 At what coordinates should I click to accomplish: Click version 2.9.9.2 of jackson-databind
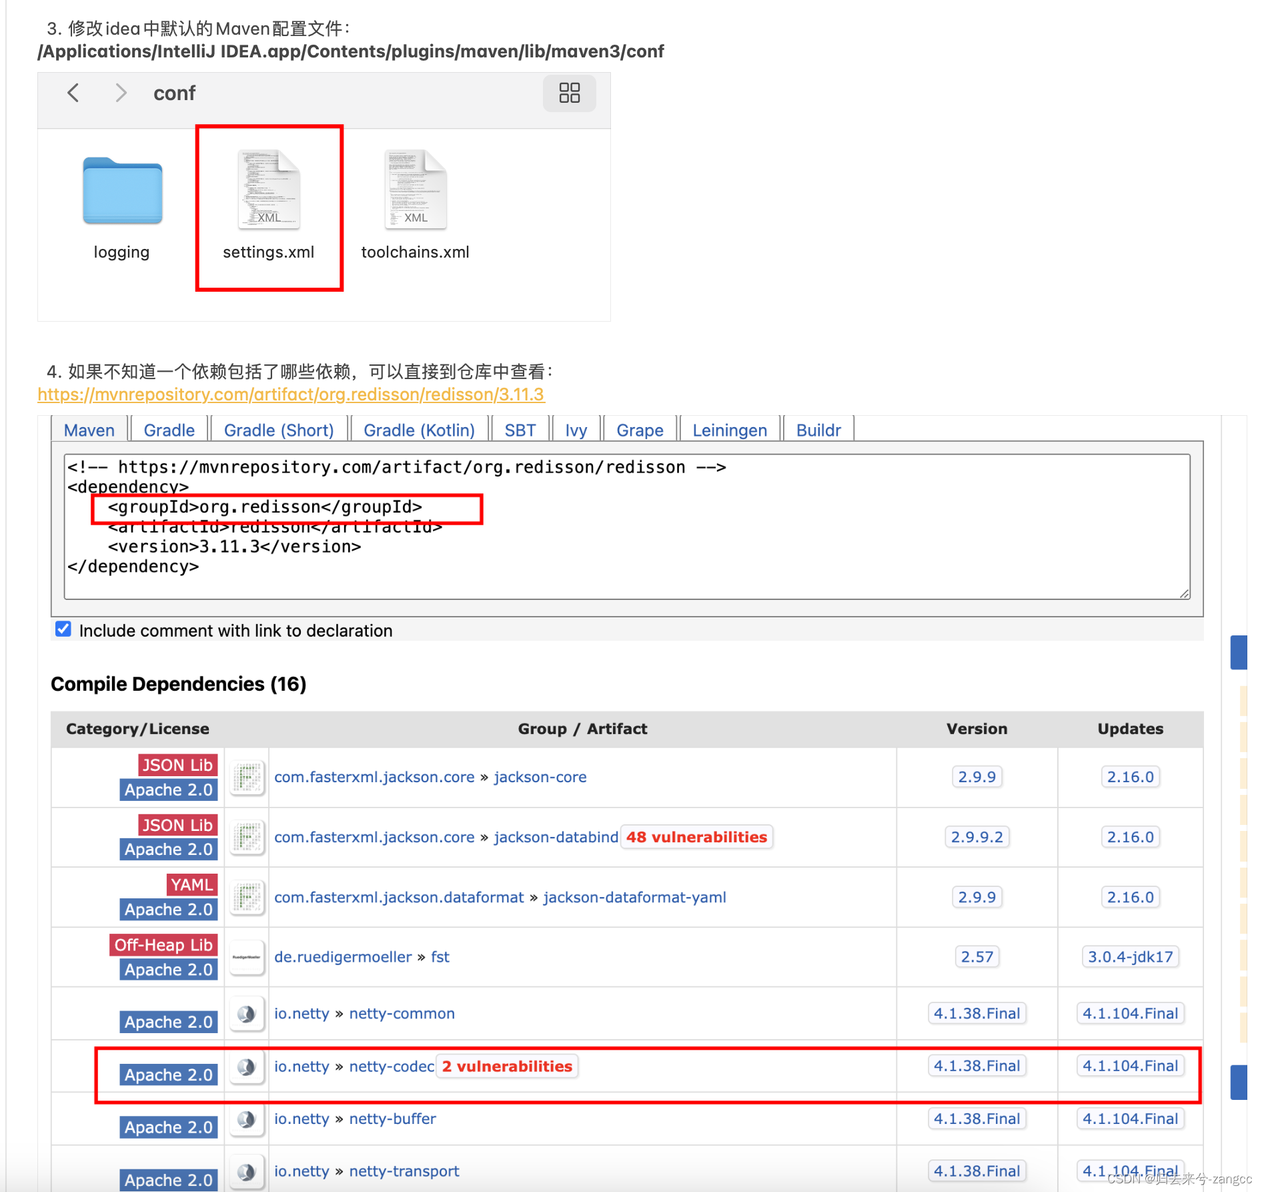click(977, 837)
